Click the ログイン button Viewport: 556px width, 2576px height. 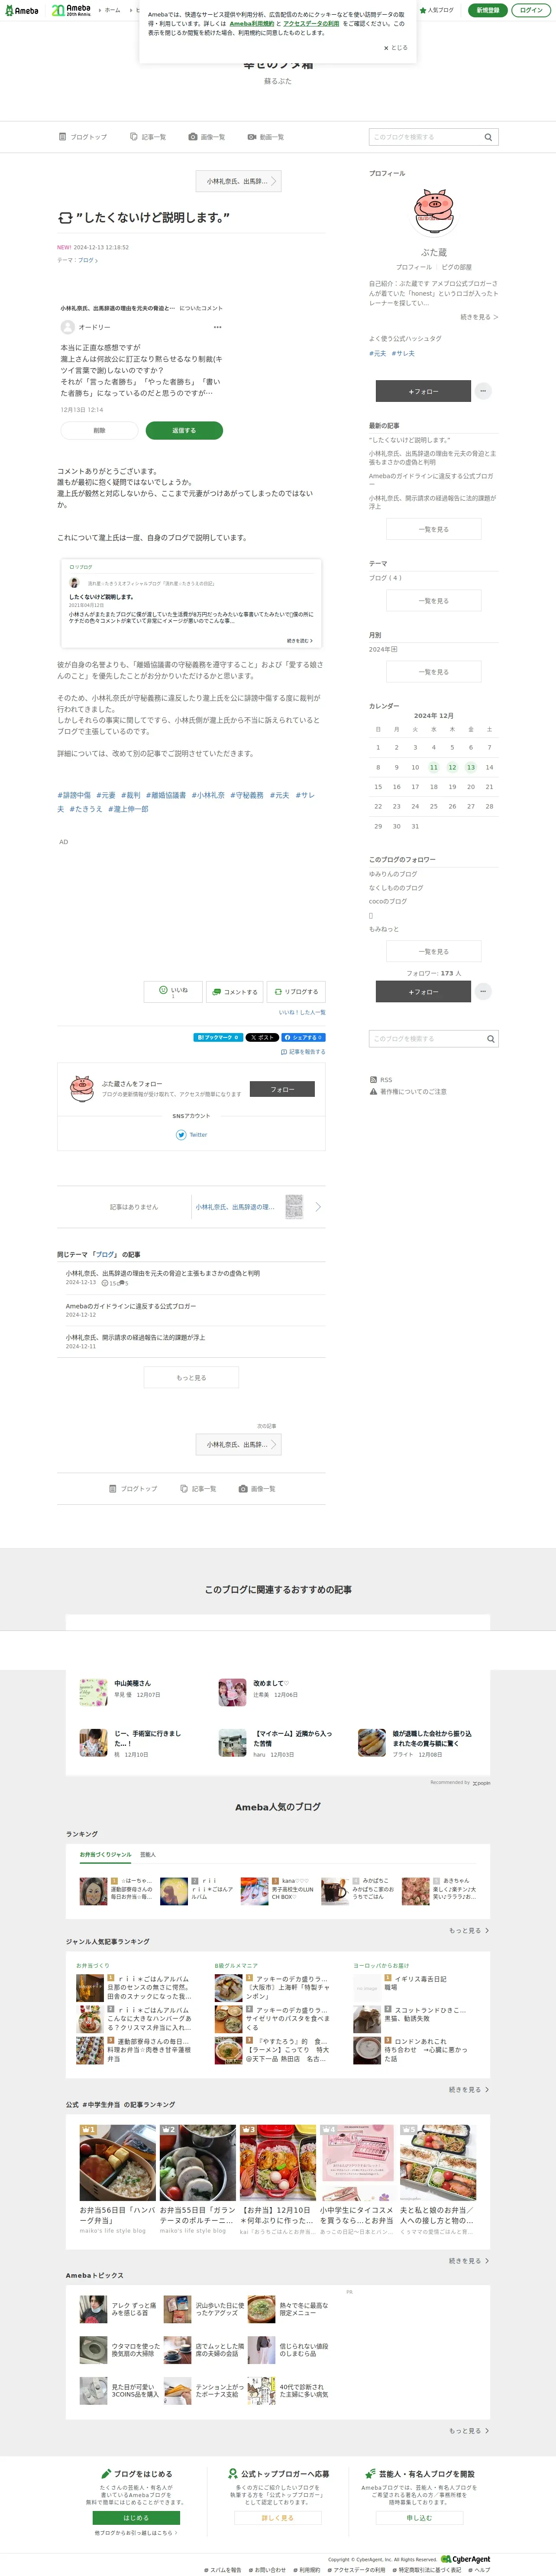pyautogui.click(x=531, y=10)
